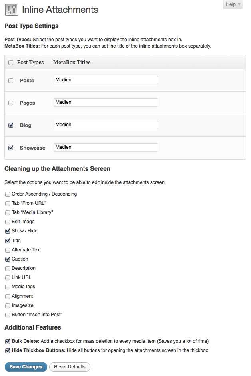Uncheck the Blog post type checkbox
The image size is (251, 376).
[x=11, y=125]
